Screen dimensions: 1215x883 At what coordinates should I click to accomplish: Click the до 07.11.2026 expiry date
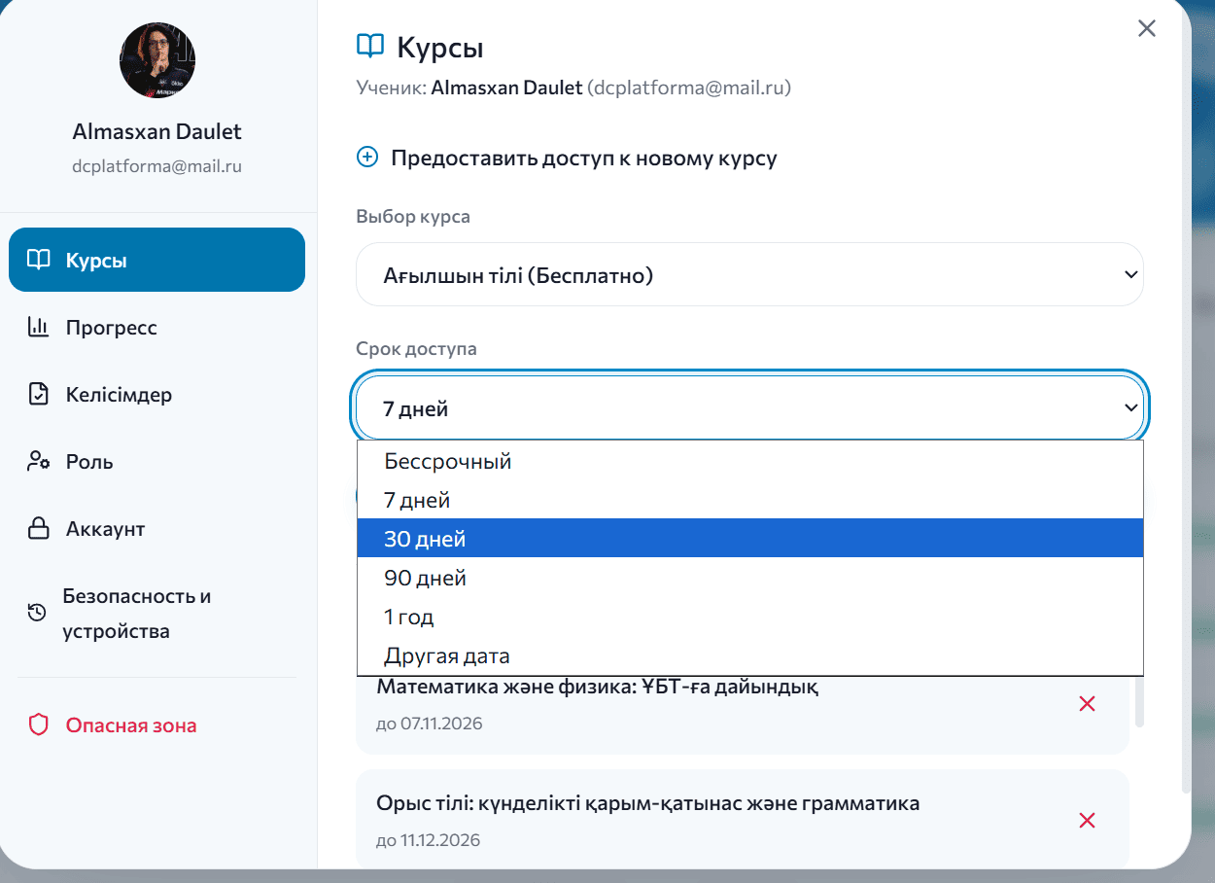[x=429, y=724]
